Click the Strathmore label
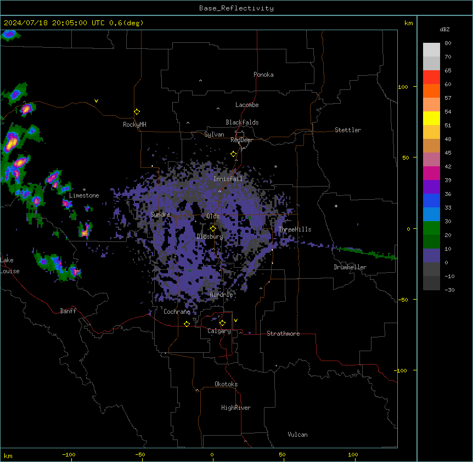The width and height of the screenshot is (473, 462). [283, 334]
